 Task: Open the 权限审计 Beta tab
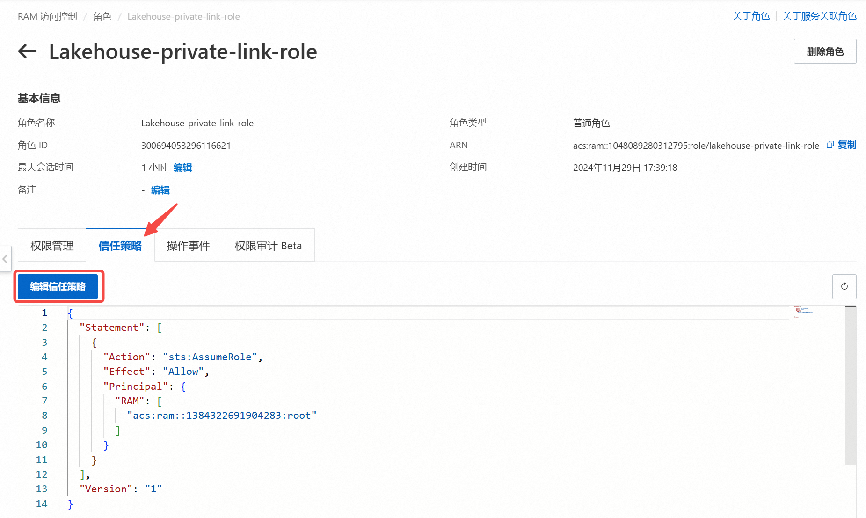[x=268, y=246]
